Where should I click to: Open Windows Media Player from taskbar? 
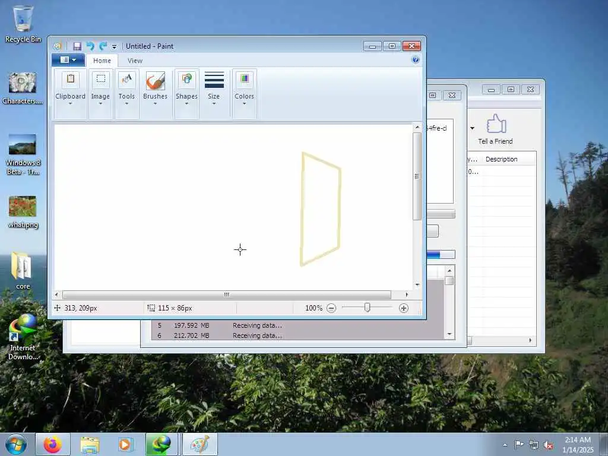[x=125, y=444]
